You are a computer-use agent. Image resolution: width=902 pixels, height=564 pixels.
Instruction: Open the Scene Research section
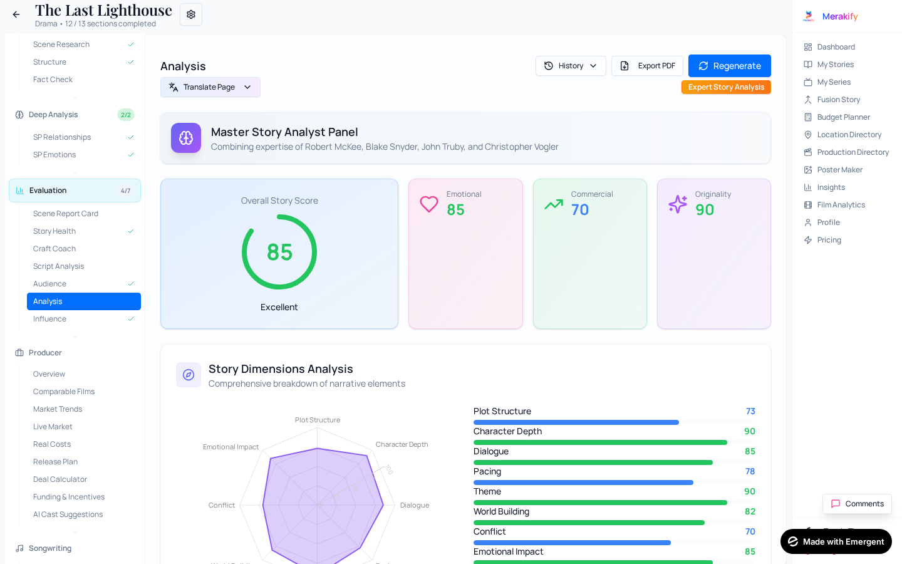pos(84,44)
